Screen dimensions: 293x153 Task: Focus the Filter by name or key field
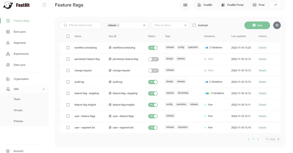[x=81, y=25]
